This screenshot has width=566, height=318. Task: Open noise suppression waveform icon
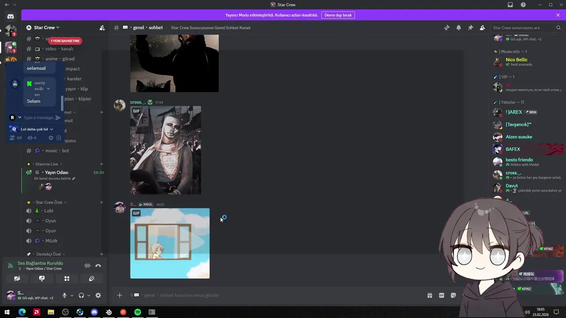click(88, 265)
